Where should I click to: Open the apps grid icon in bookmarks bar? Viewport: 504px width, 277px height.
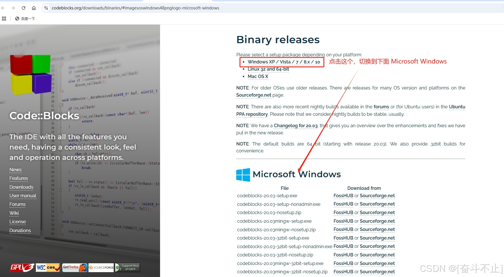tap(4, 19)
